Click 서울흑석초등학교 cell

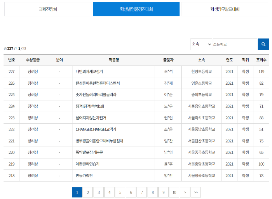[x=201, y=118]
